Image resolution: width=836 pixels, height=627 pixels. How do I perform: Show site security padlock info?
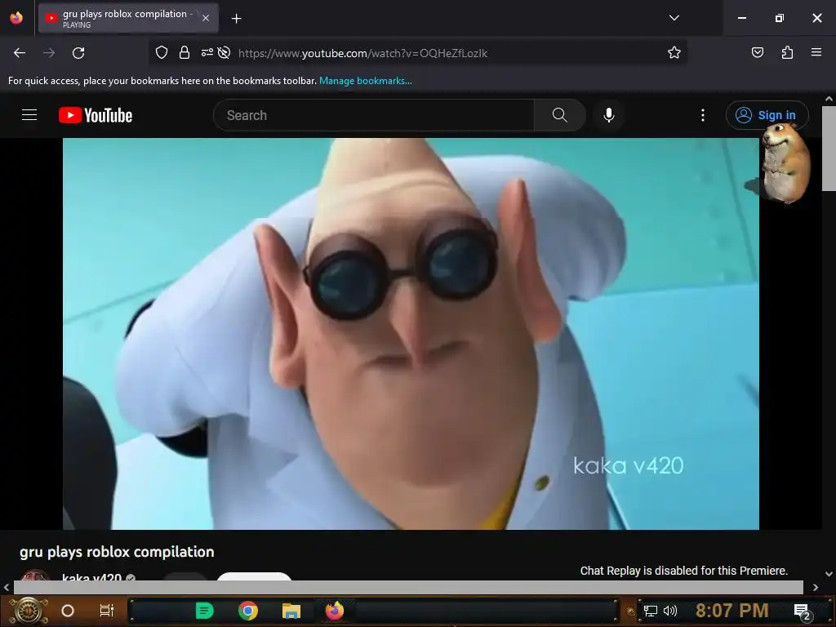[x=185, y=52]
